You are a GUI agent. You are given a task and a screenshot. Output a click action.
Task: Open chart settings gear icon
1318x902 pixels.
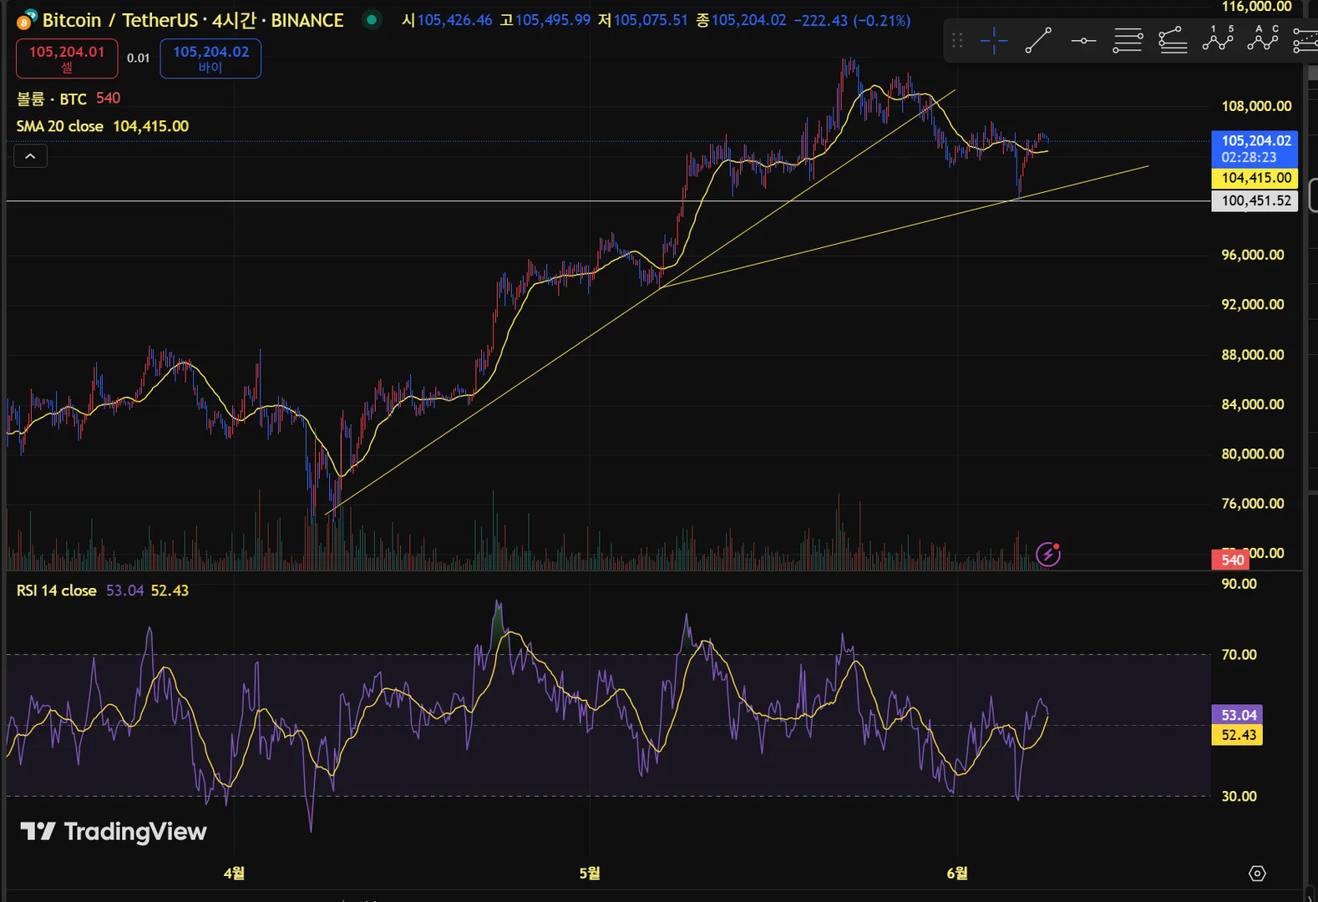tap(1257, 874)
